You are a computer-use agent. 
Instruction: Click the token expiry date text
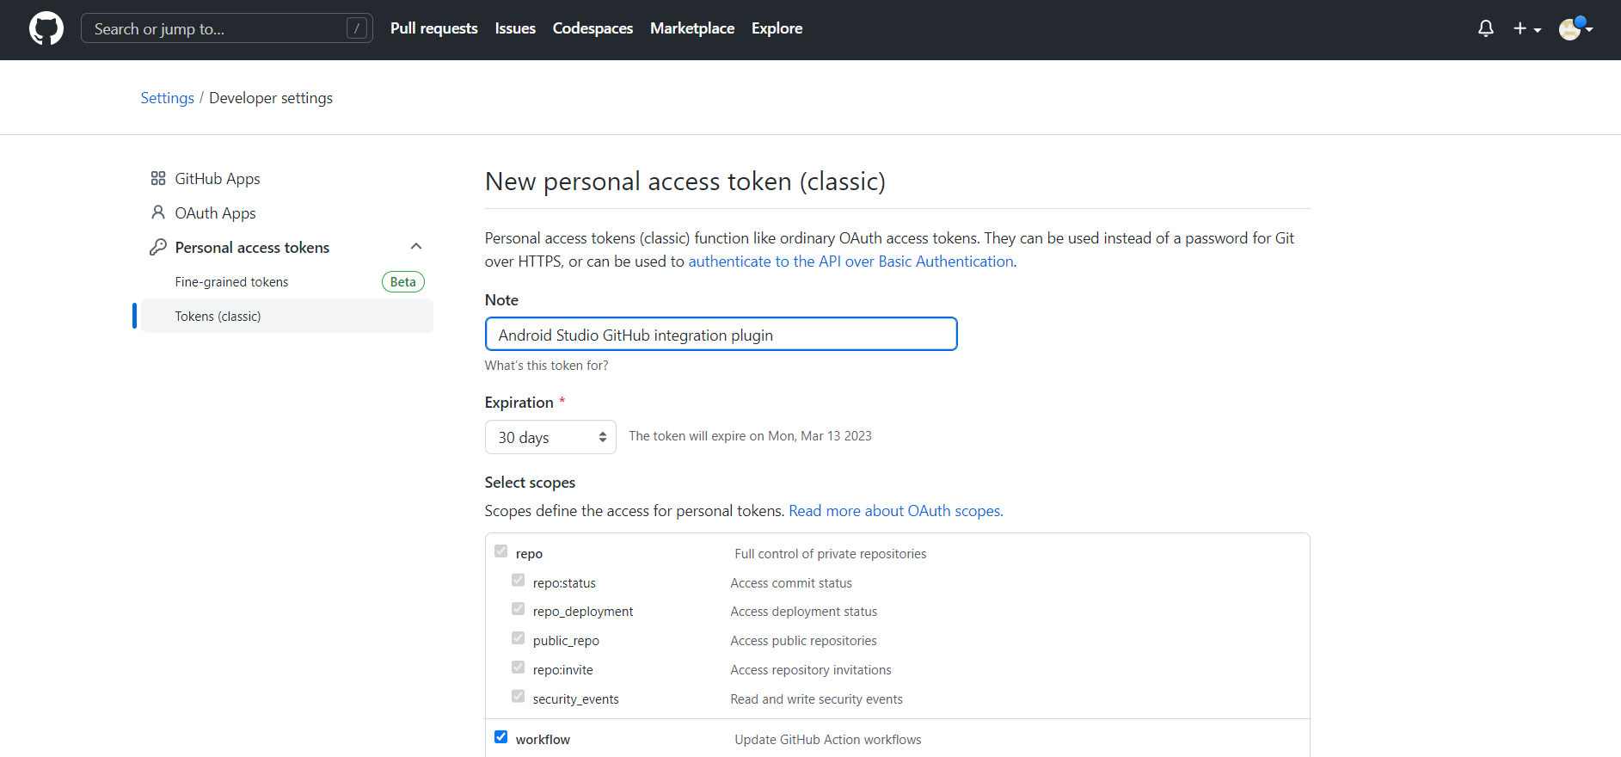[x=750, y=436]
